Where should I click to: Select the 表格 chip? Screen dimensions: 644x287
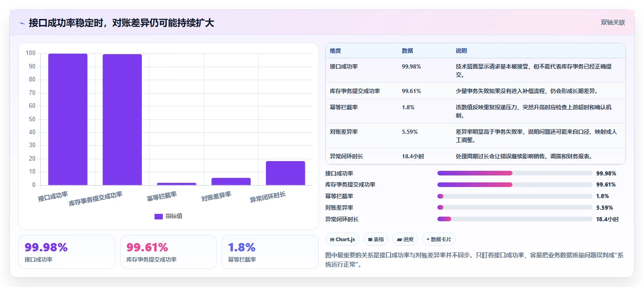(376, 239)
